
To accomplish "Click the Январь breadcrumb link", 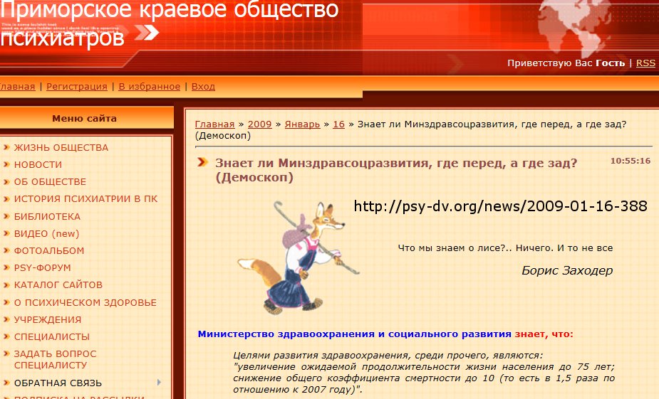I will 302,124.
